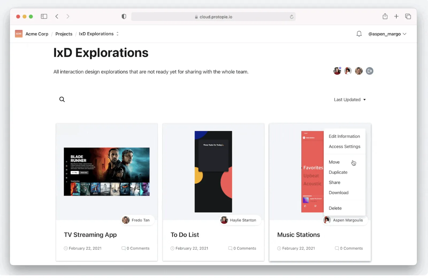Open the Last Updated sort dropdown
The height and width of the screenshot is (278, 428).
(x=350, y=100)
